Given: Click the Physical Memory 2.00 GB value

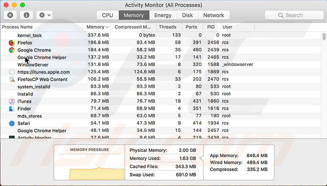Looking at the screenshot, I should click(x=187, y=150).
